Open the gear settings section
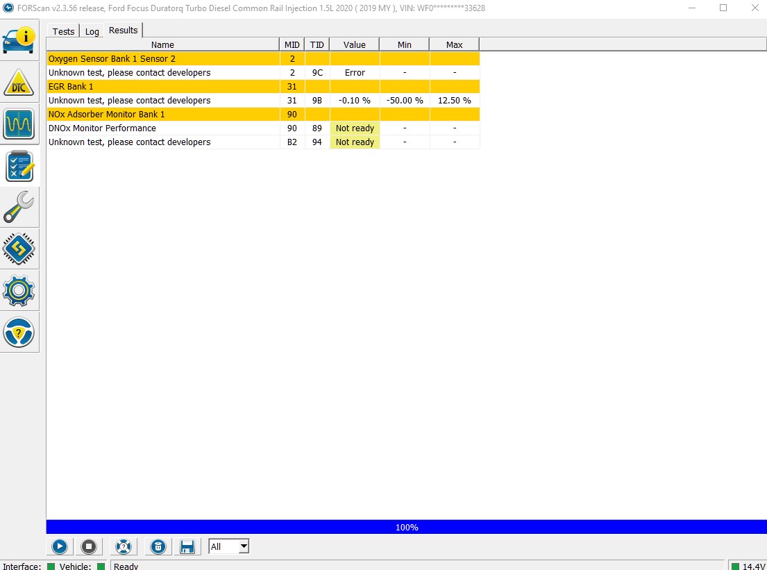767x570 pixels. coord(19,290)
